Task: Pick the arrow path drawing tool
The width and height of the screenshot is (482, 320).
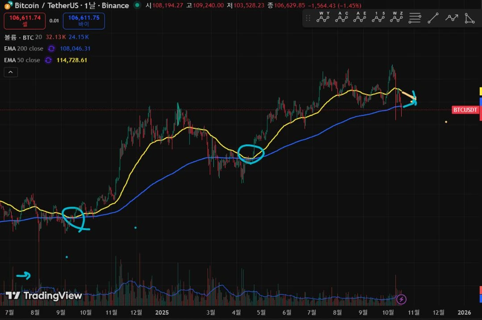Action: [x=452, y=18]
